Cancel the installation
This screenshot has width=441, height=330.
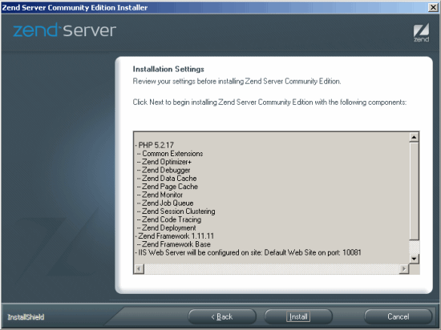398,316
